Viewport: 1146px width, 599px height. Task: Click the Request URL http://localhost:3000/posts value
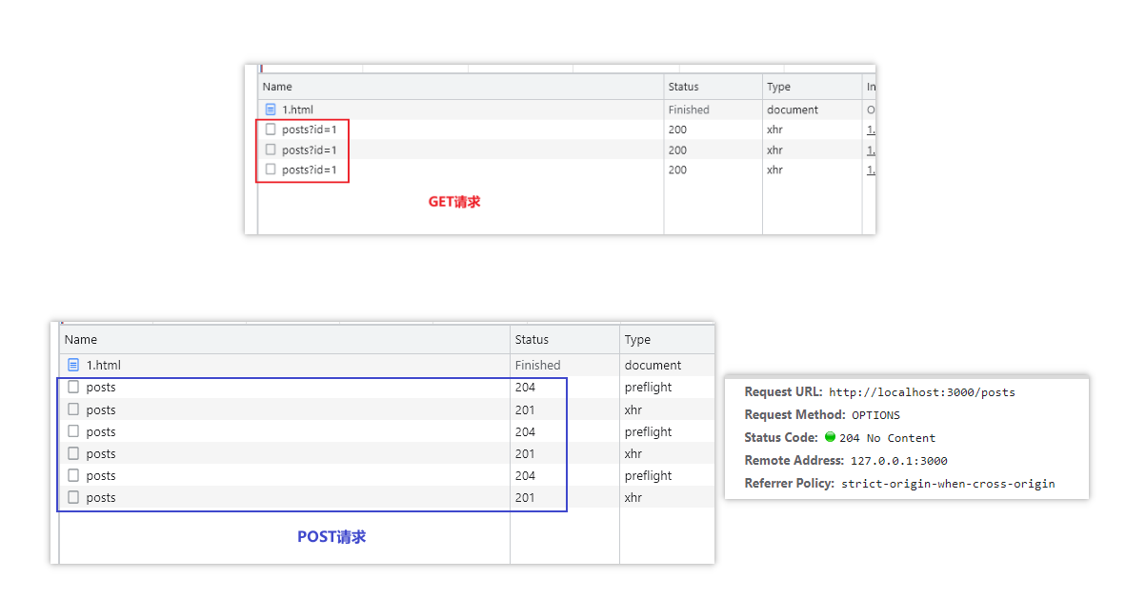tap(922, 392)
